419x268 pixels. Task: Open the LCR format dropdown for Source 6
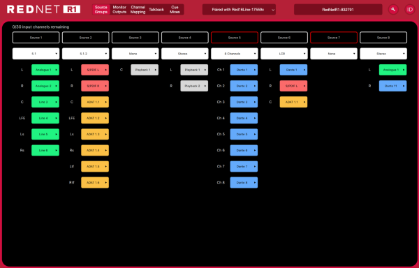pyautogui.click(x=284, y=54)
